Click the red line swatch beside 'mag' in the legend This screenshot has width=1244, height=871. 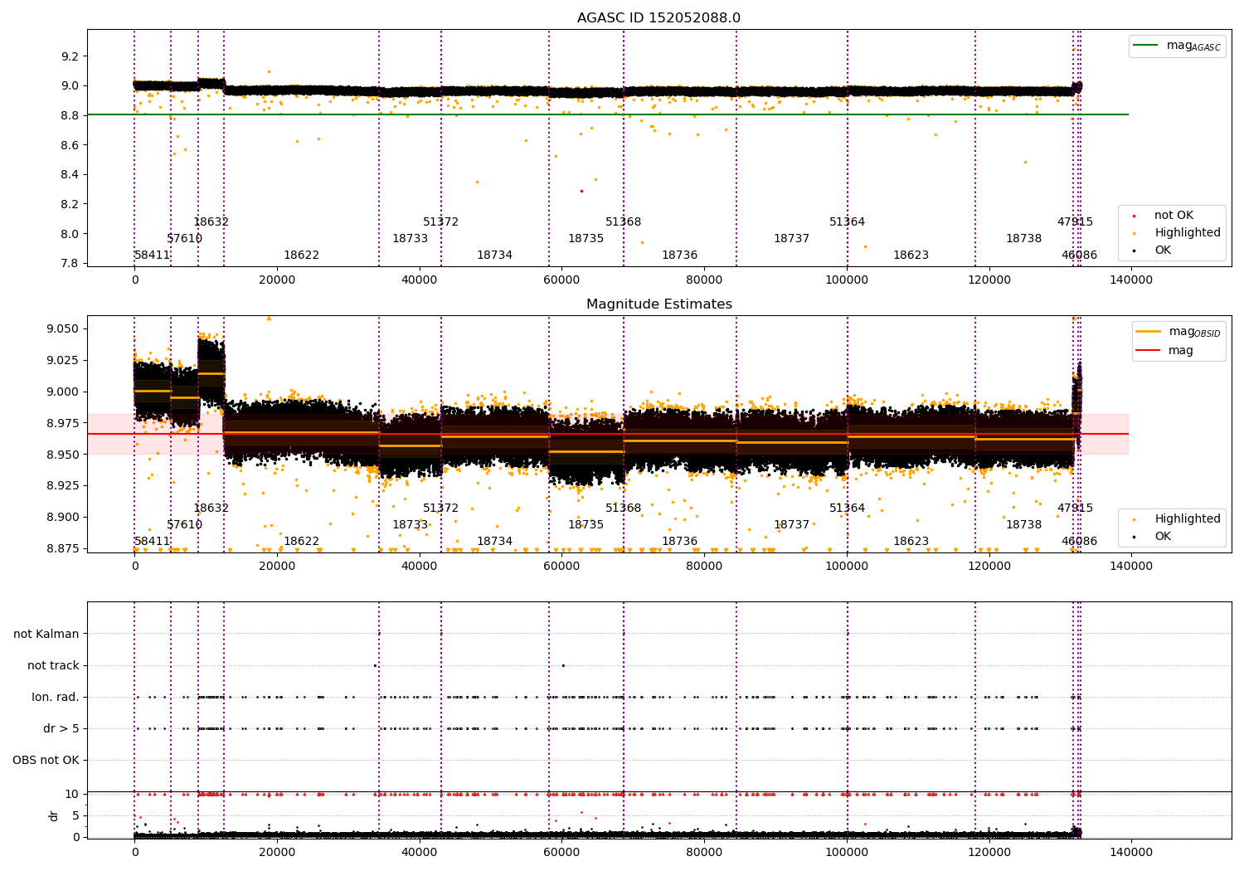coord(1149,351)
